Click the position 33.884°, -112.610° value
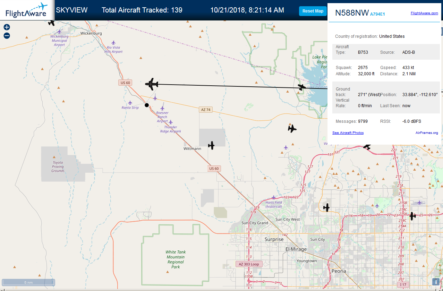 420,95
